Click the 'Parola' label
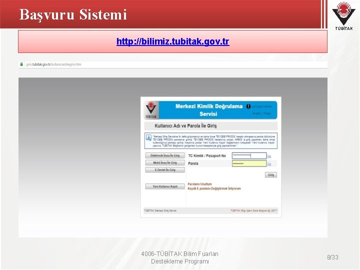 tap(193, 163)
